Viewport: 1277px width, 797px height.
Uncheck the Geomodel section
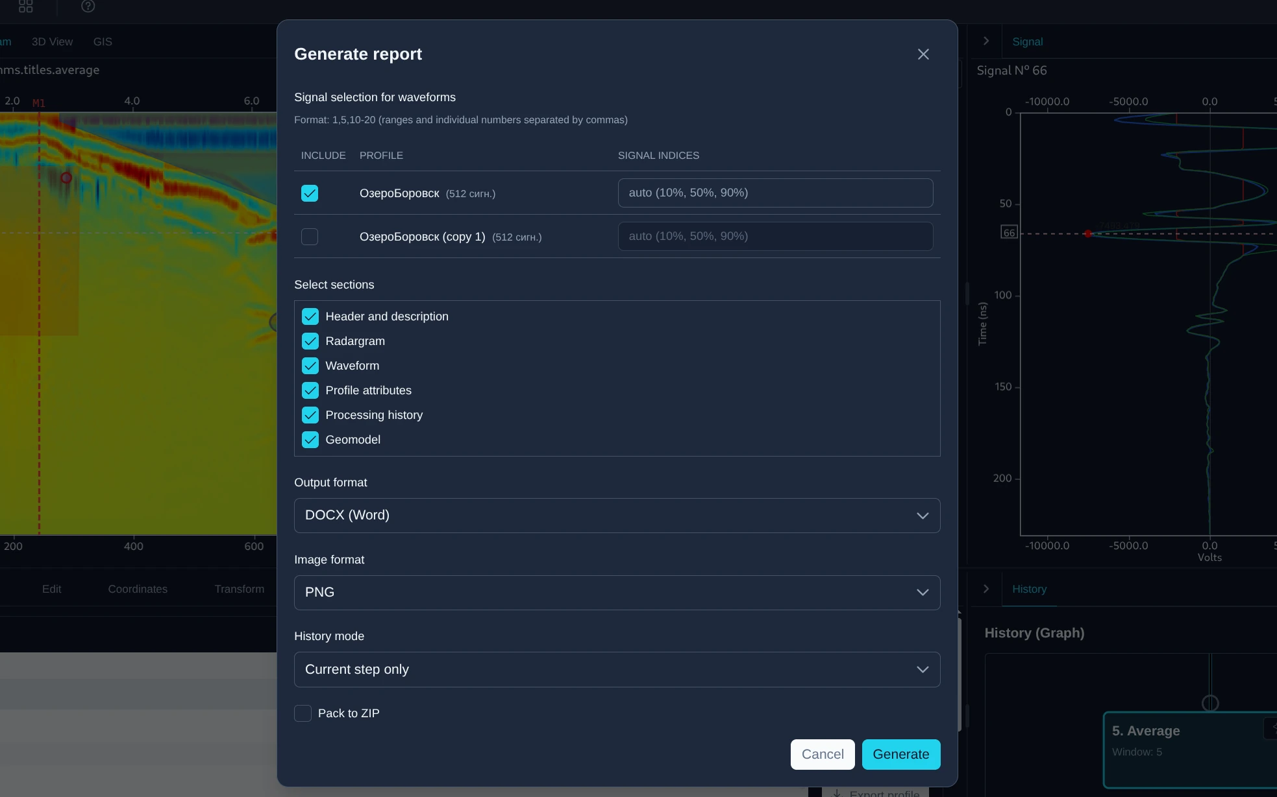(x=310, y=440)
